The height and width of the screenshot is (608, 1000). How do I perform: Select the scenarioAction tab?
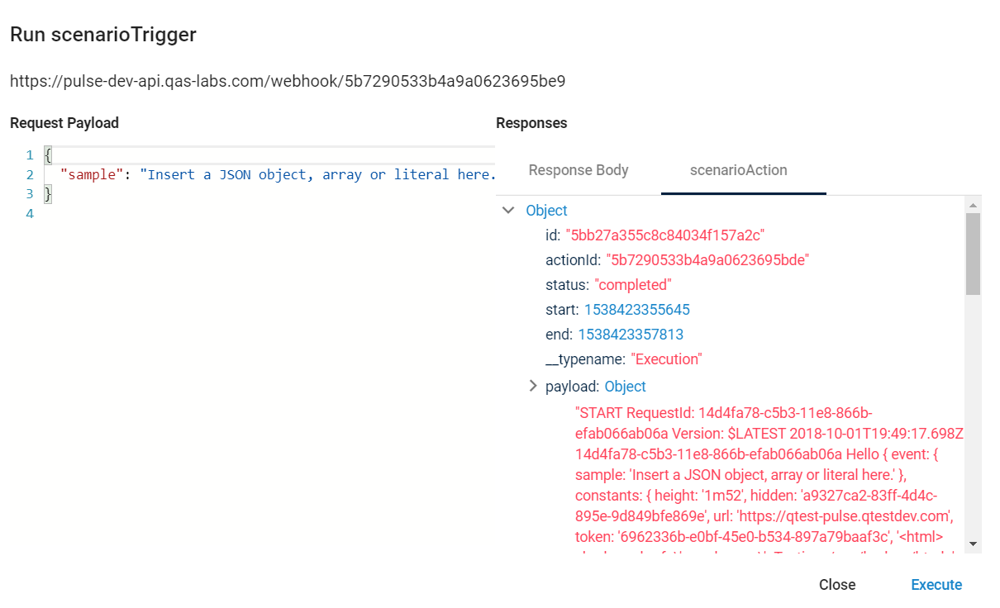pos(738,170)
